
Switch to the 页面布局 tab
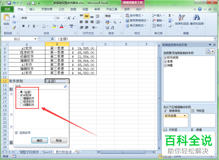click(47, 9)
